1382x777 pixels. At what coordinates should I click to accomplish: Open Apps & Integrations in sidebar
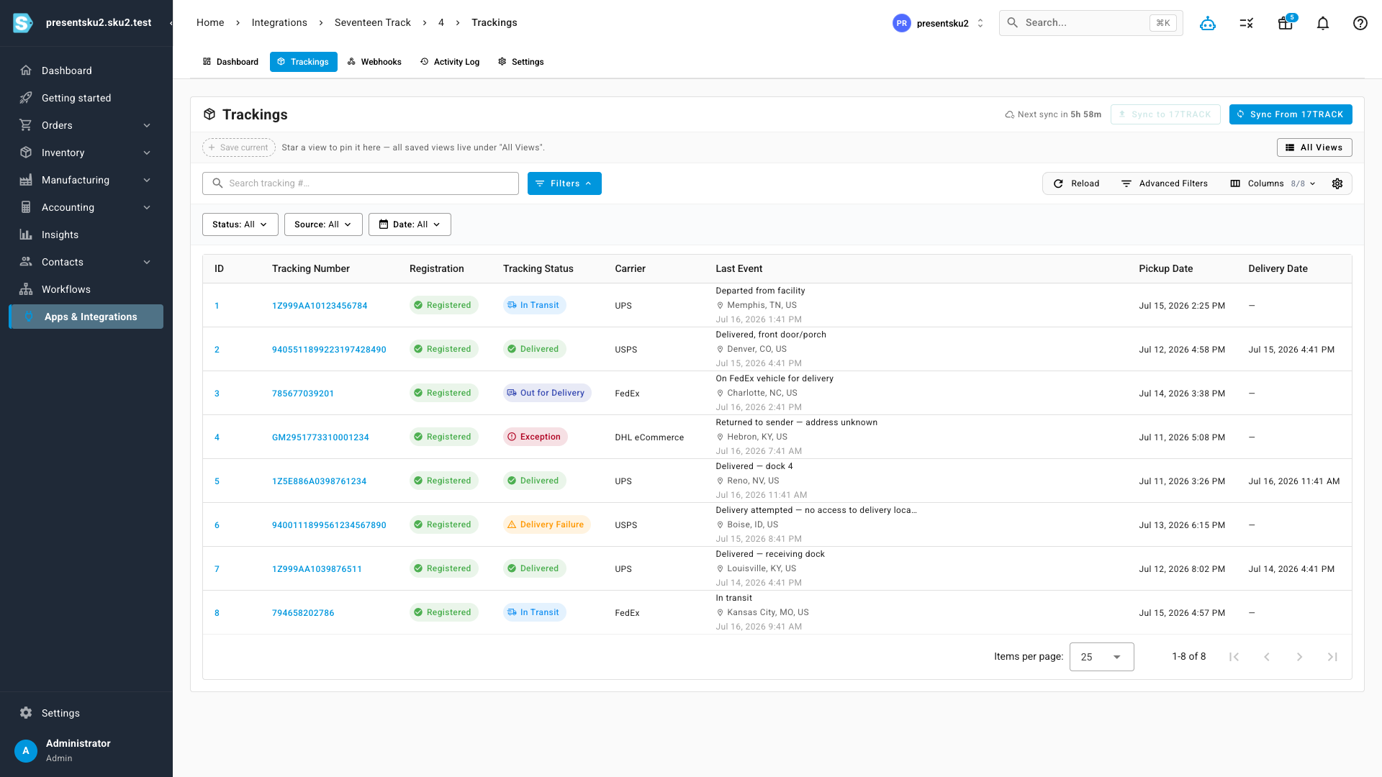point(86,317)
